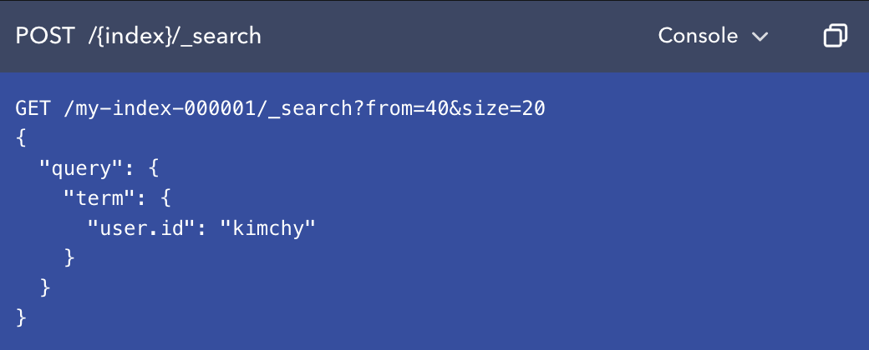Click the chevron arrow beside Console

[760, 37]
